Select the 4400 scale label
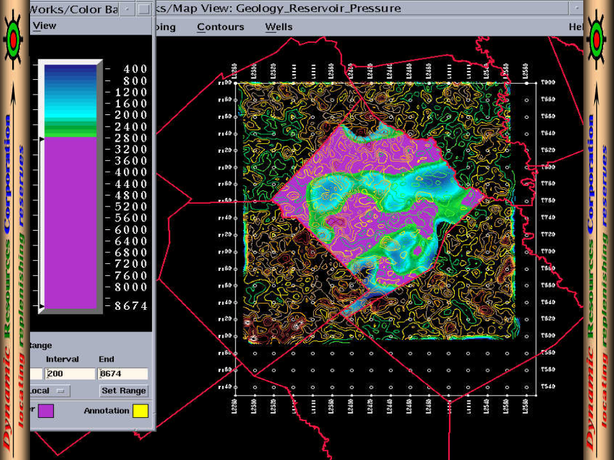614x460 pixels. click(x=131, y=184)
